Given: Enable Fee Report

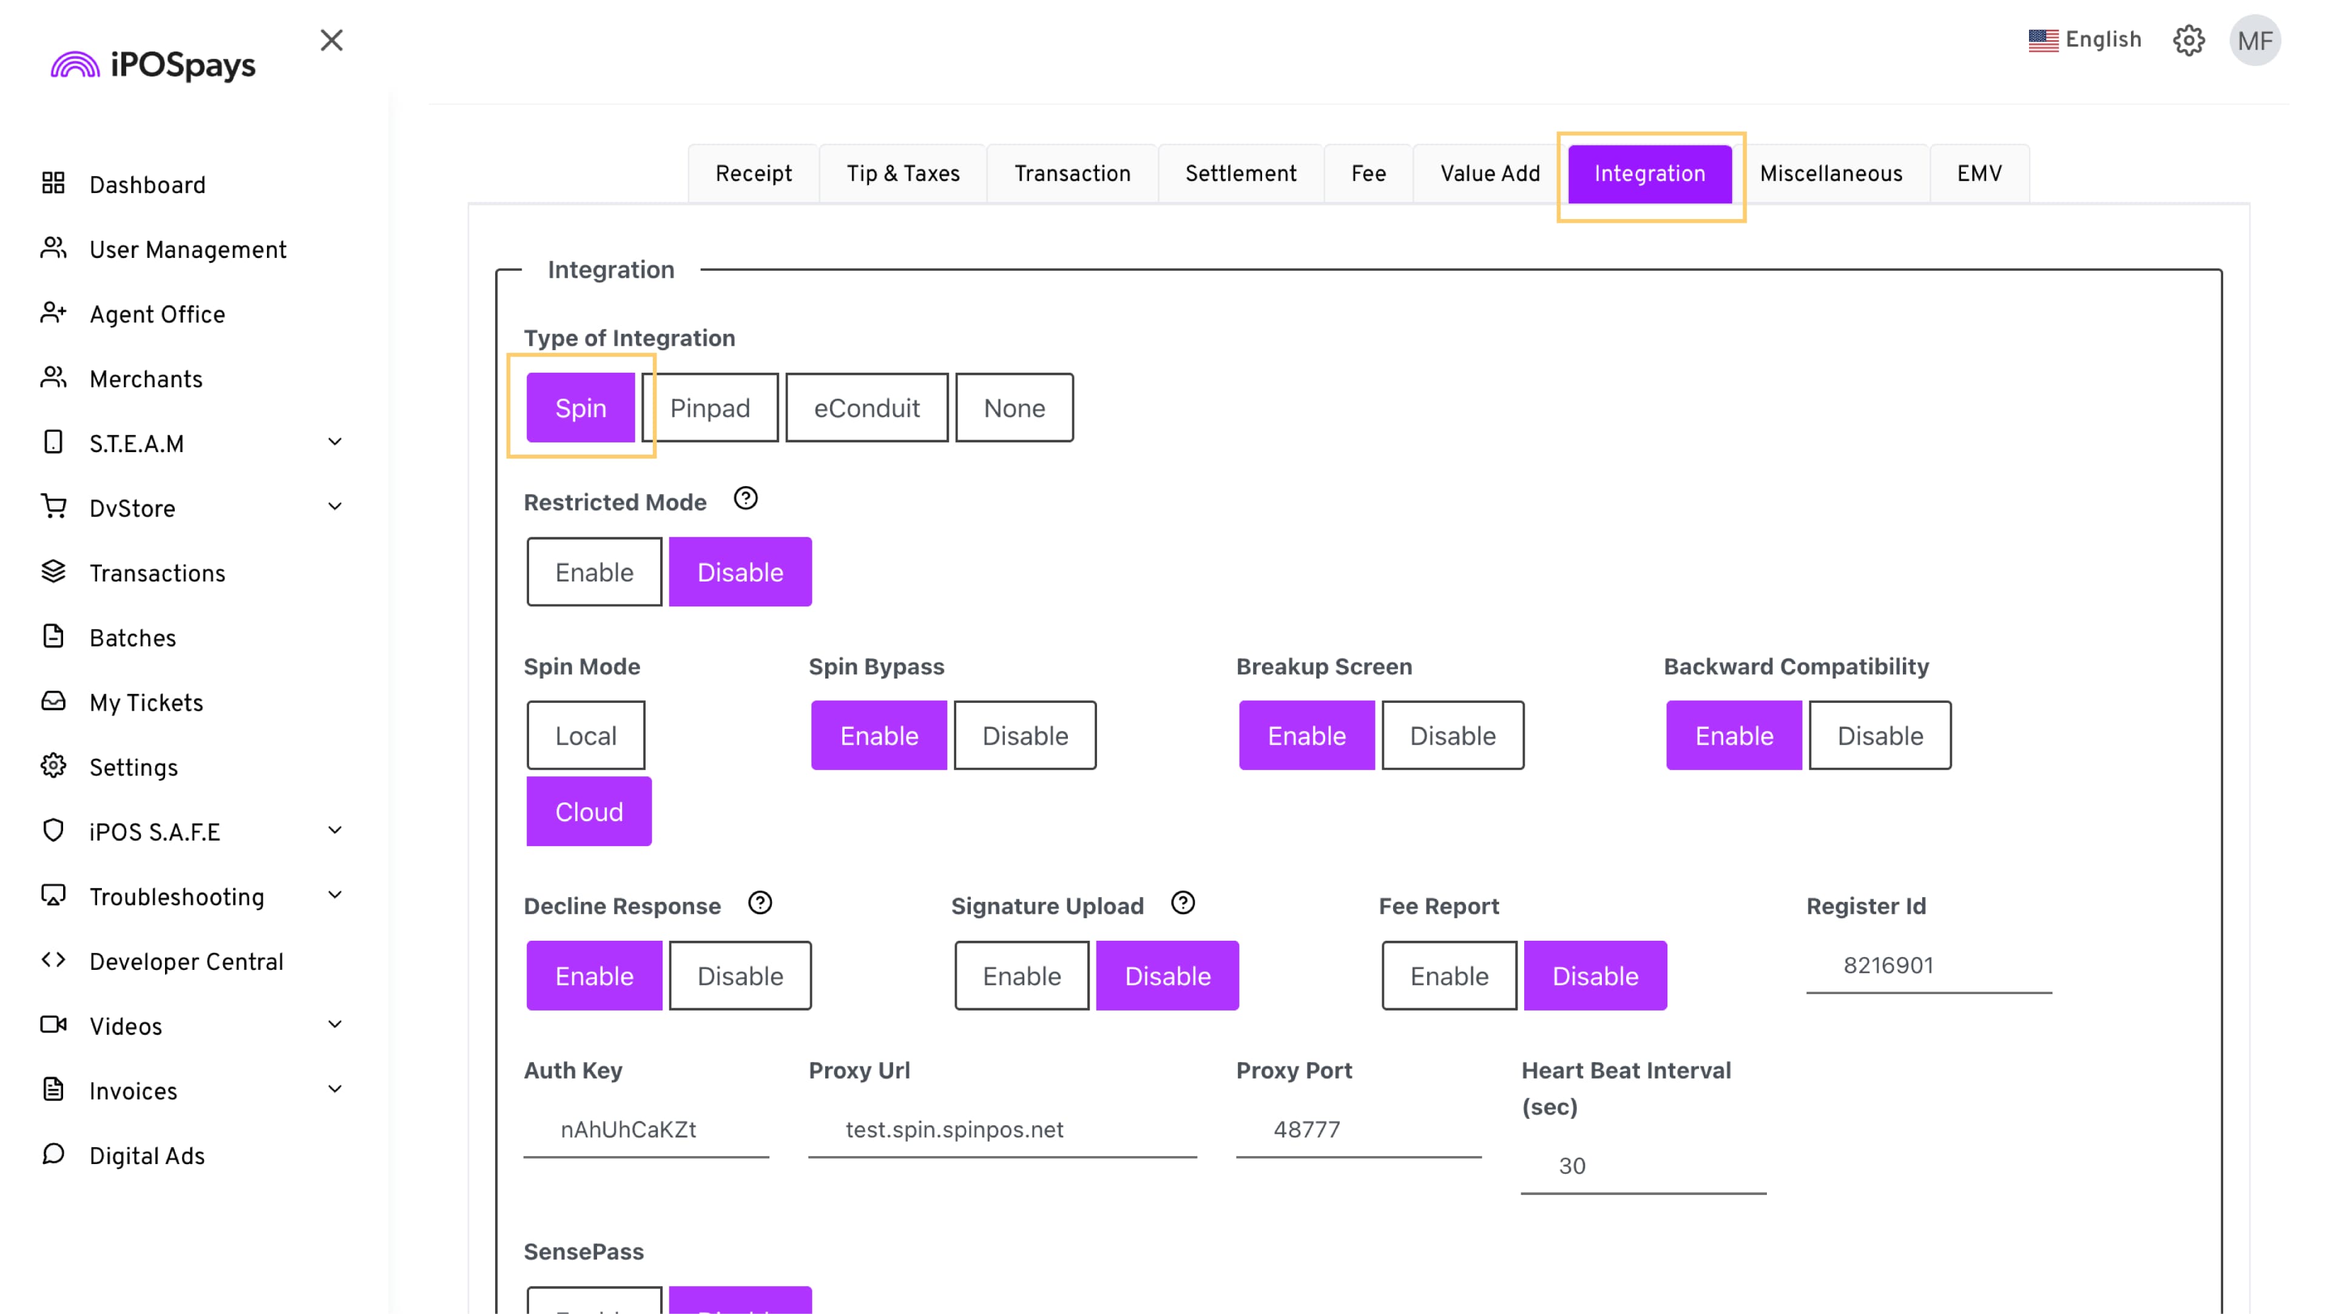Looking at the screenshot, I should (1449, 975).
